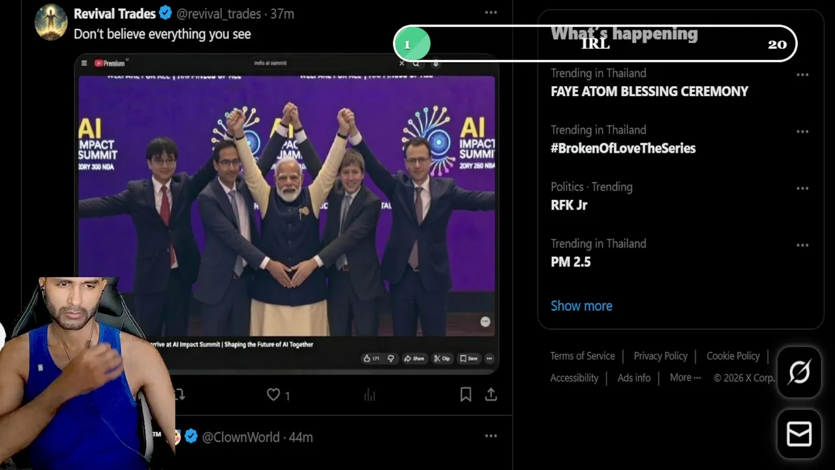This screenshot has height=470, width=835.
Task: Open the Privacy Policy link
Action: 660,356
